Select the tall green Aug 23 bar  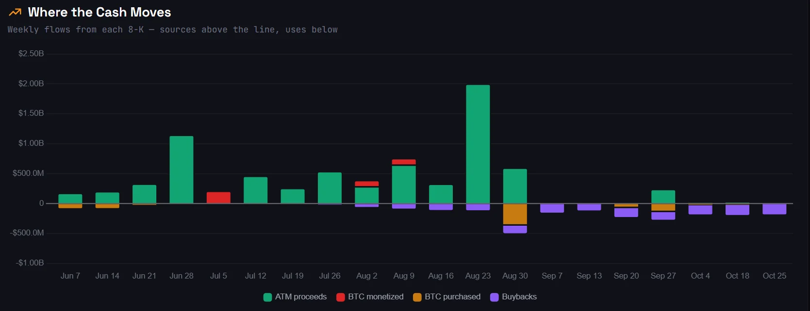478,144
